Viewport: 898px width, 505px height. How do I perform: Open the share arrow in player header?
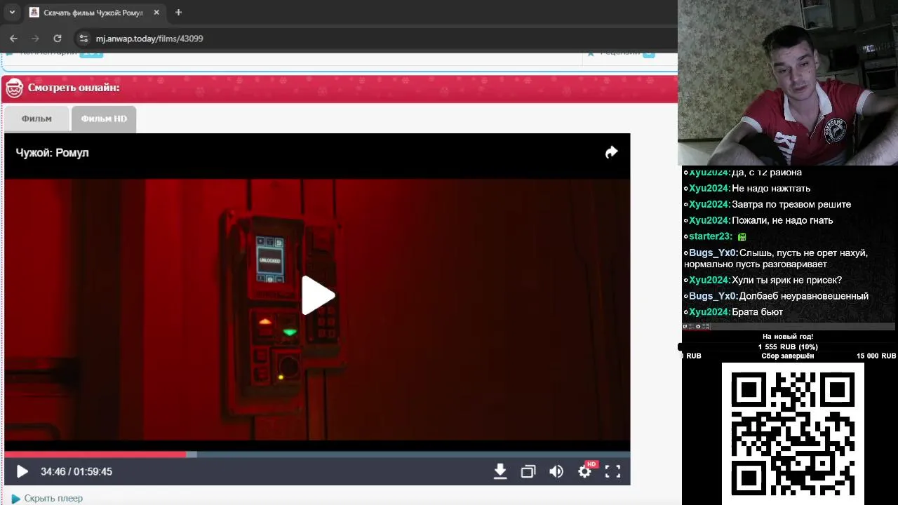pos(611,152)
